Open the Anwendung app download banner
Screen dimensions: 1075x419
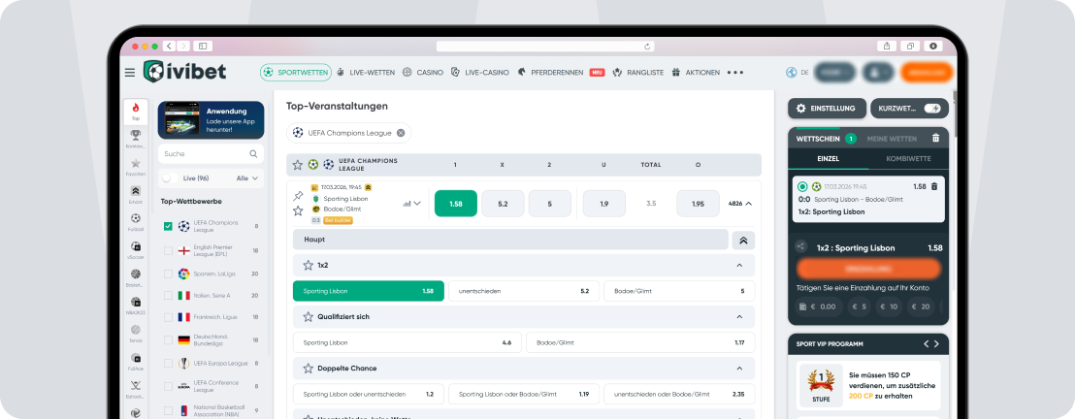pyautogui.click(x=211, y=120)
